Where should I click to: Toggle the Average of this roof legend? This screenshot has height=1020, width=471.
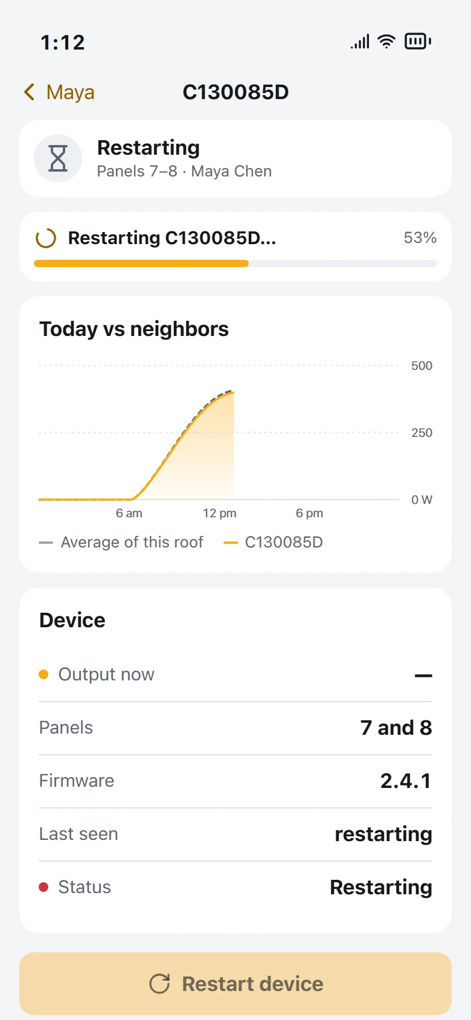click(121, 542)
